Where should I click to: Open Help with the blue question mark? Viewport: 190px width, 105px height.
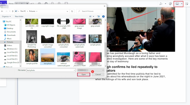coord(103,16)
